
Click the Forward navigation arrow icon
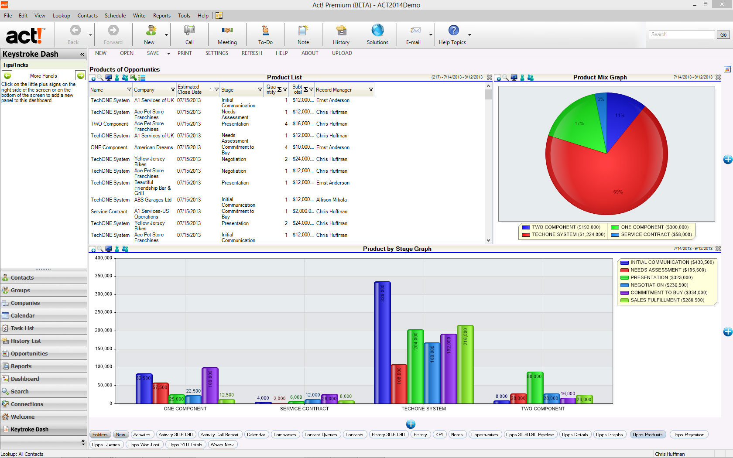coord(113,30)
